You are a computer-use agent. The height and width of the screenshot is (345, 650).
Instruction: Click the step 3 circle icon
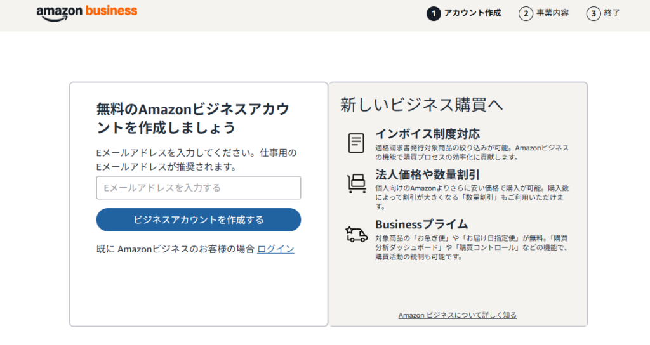594,14
